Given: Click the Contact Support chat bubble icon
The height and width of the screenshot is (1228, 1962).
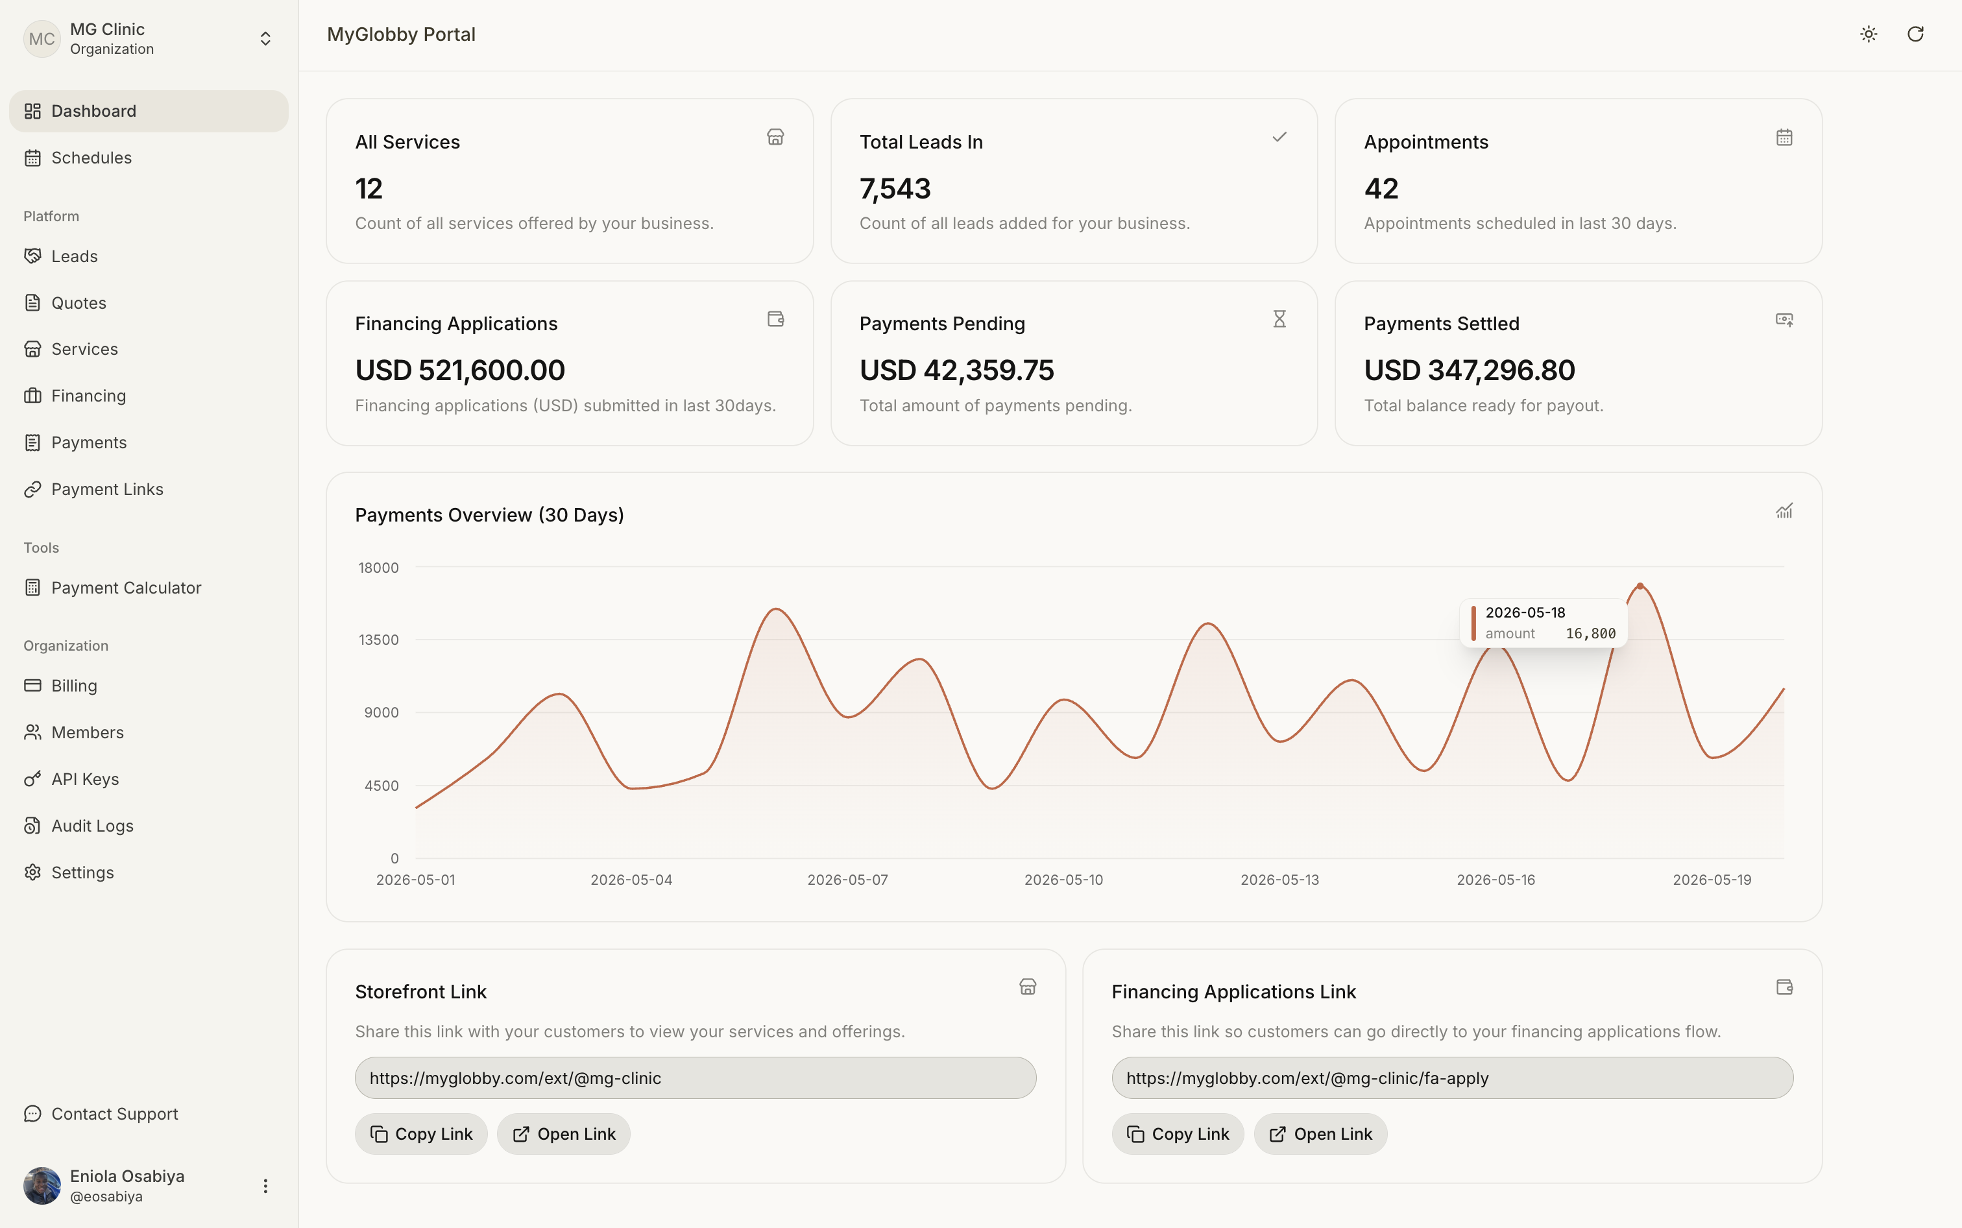Looking at the screenshot, I should tap(32, 1113).
